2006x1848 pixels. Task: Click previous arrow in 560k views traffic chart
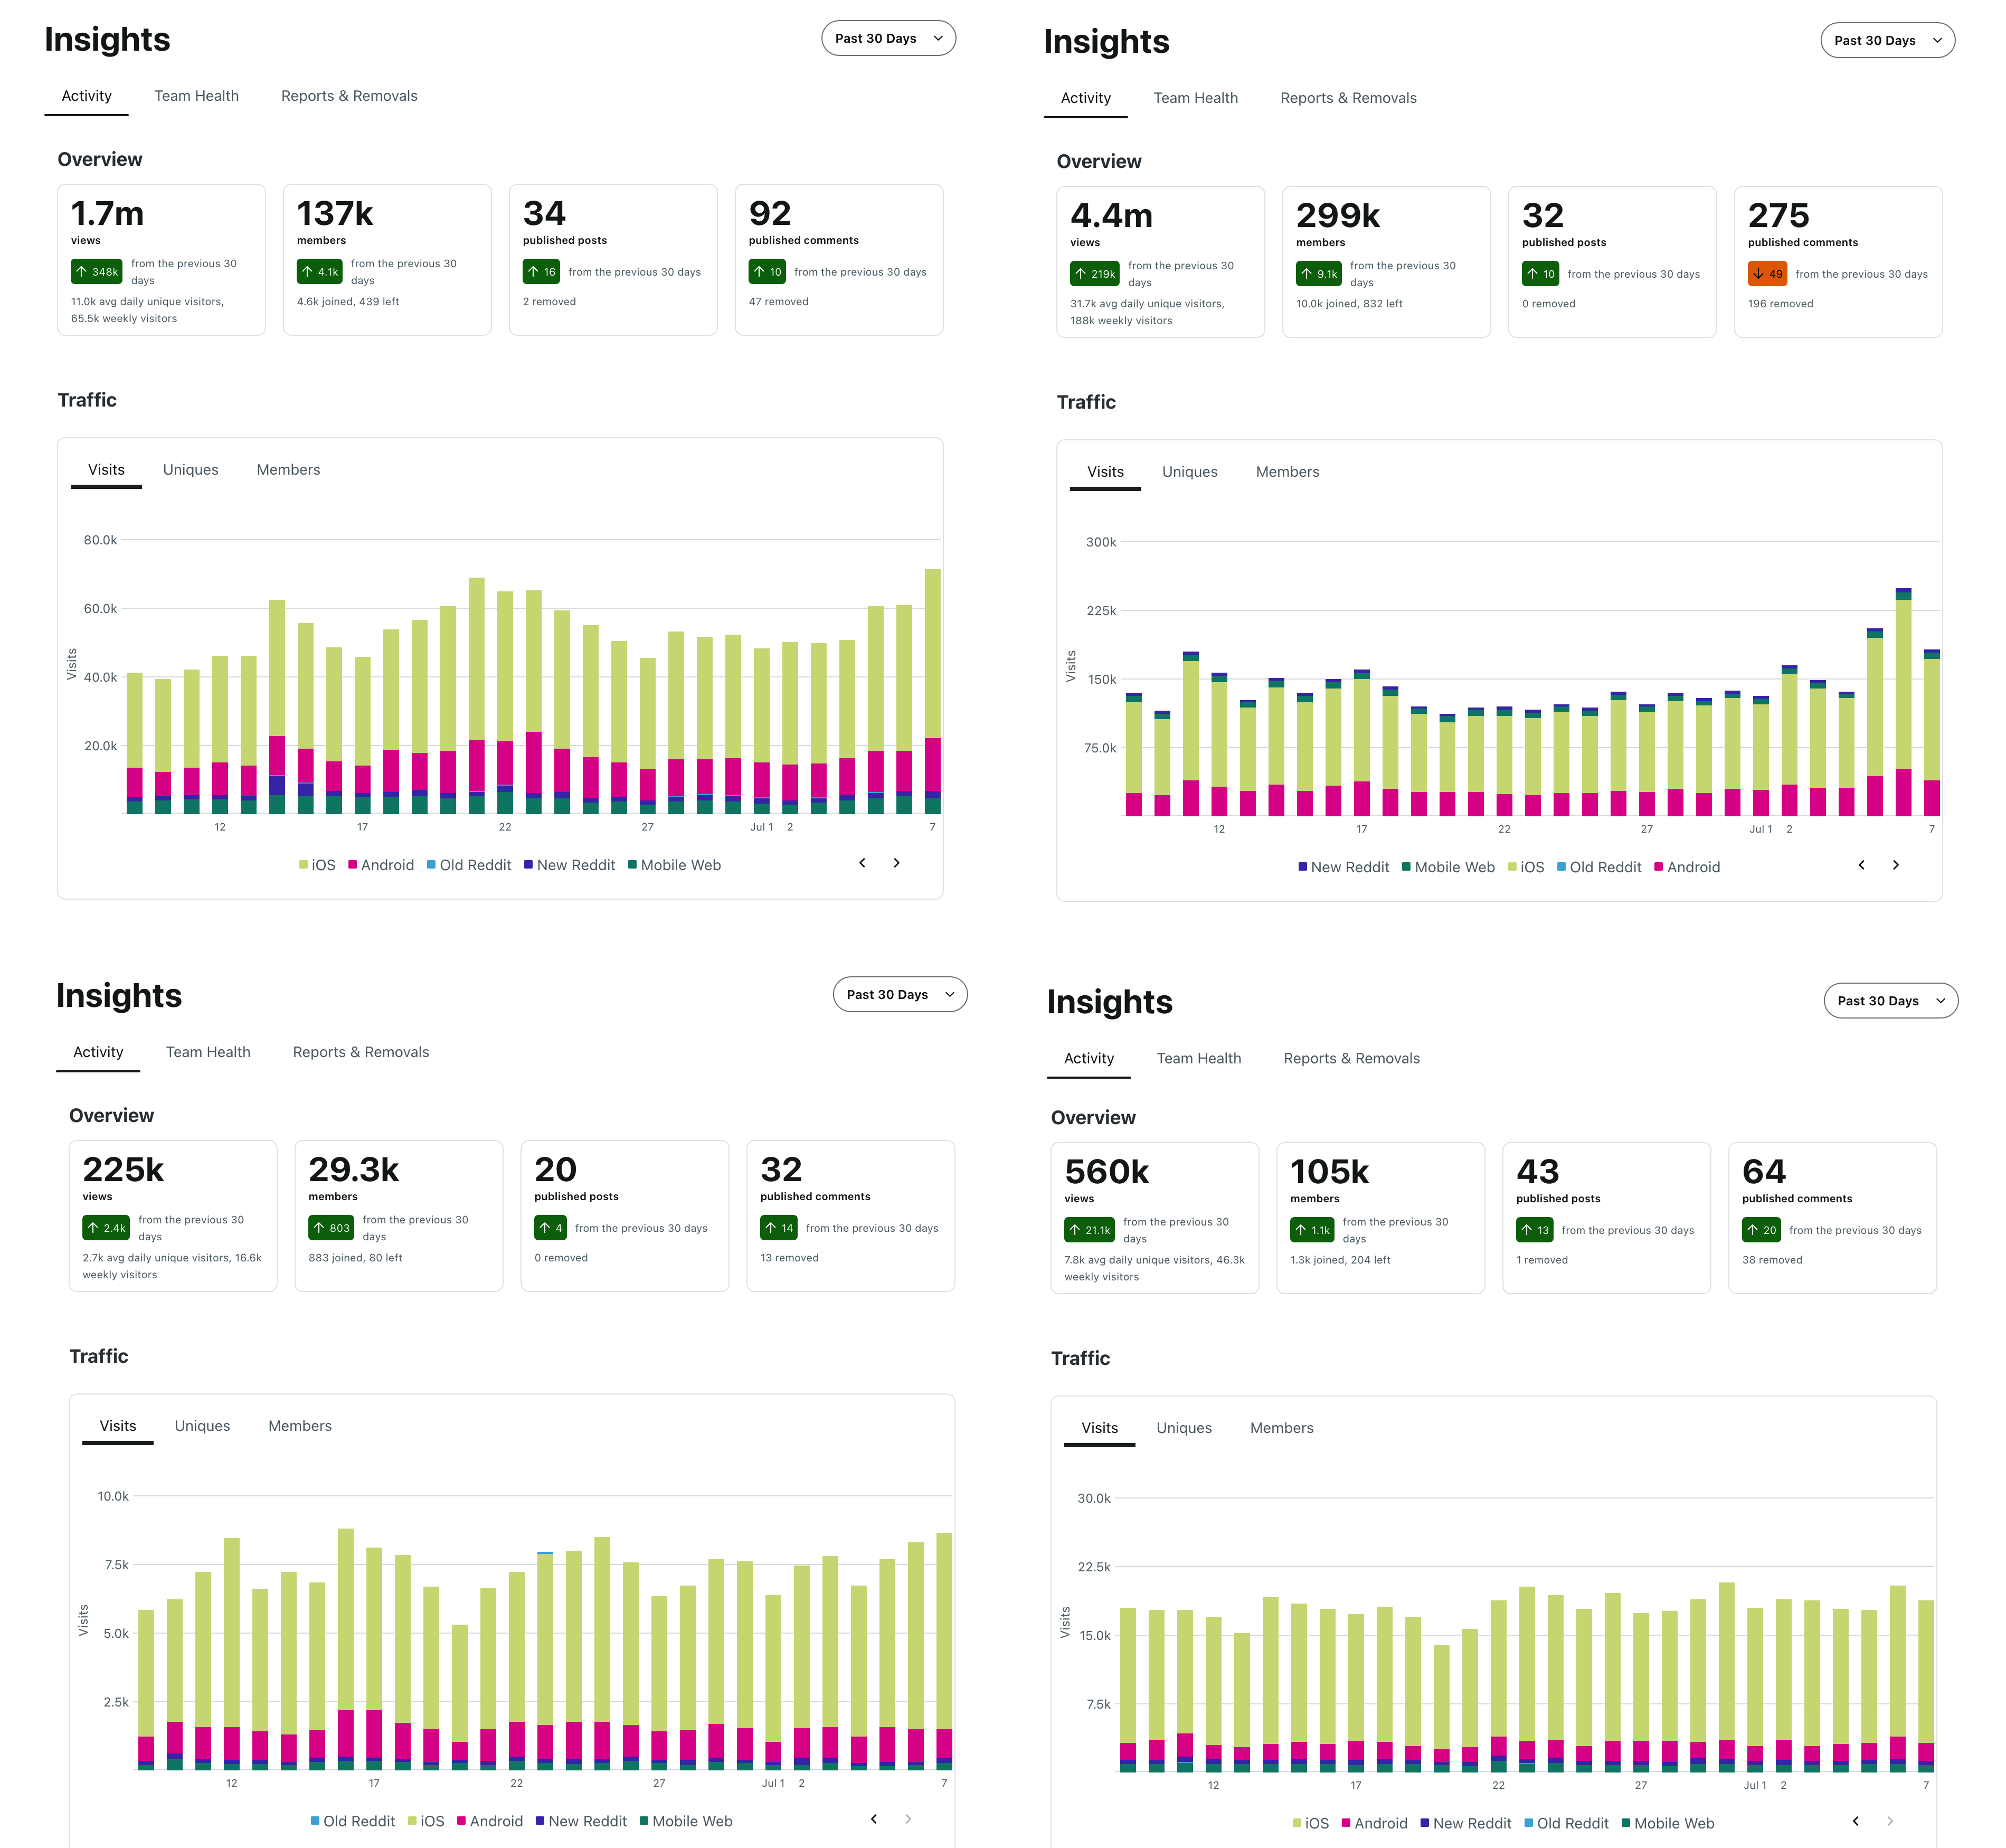(1855, 1821)
